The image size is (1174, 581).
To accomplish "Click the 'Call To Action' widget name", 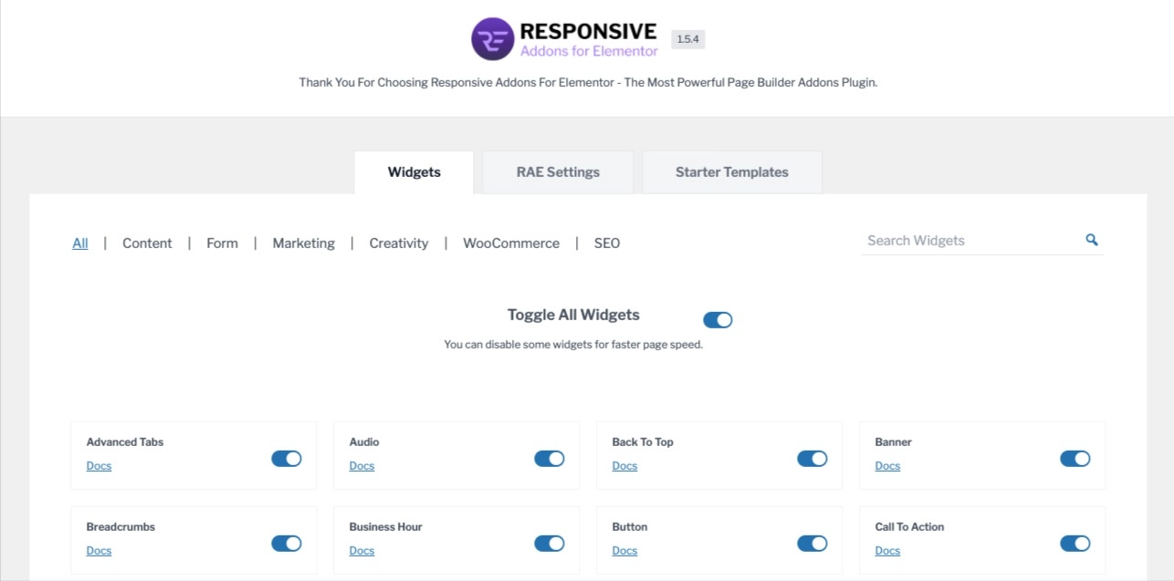I will [x=909, y=527].
